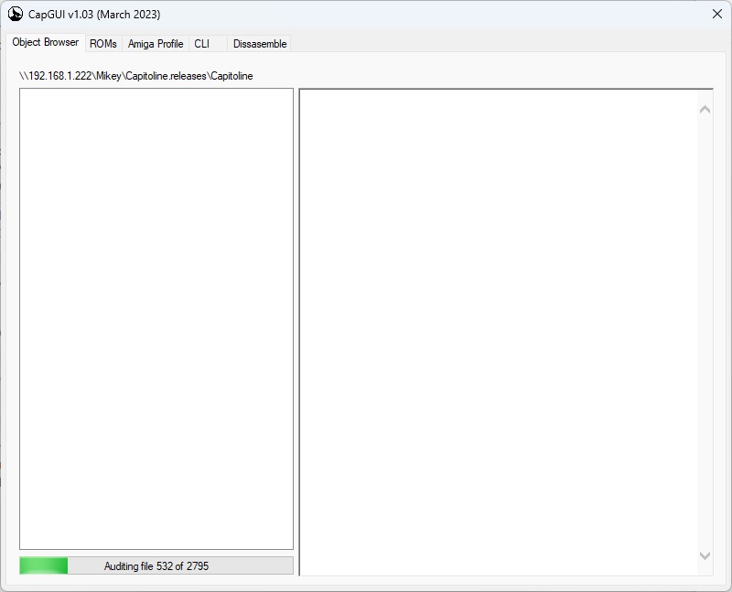Screen dimensions: 732x592
Task: Open the Amiga Profile tab
Action: coord(156,44)
